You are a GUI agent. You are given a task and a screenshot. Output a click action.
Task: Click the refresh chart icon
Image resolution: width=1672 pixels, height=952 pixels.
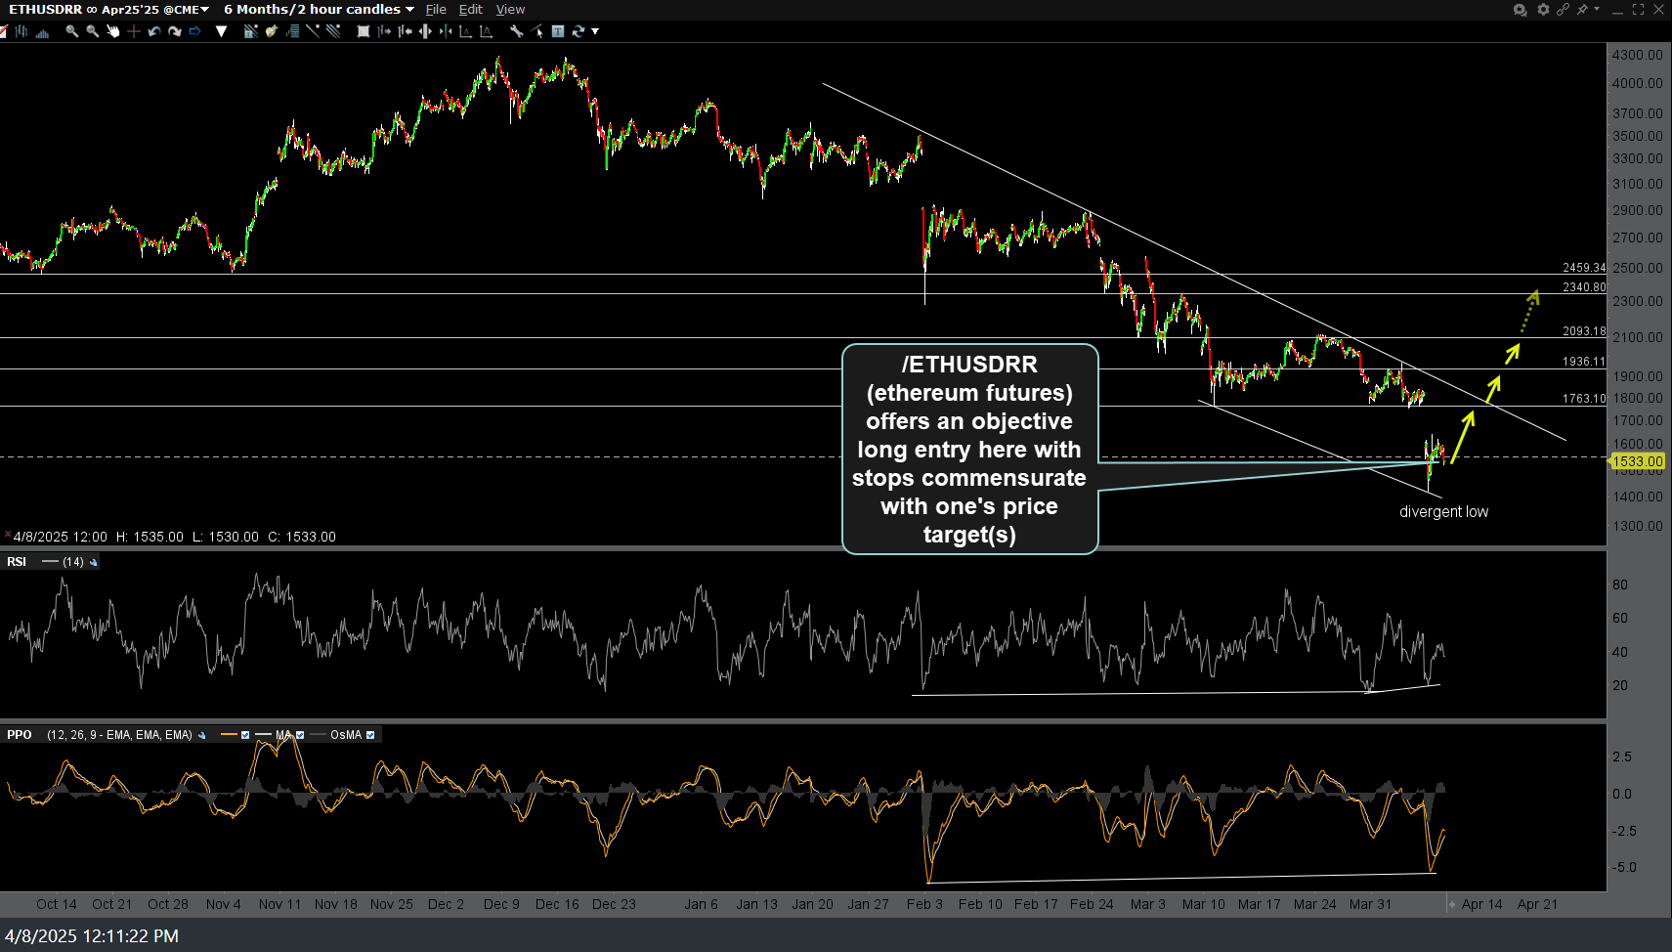click(x=578, y=31)
